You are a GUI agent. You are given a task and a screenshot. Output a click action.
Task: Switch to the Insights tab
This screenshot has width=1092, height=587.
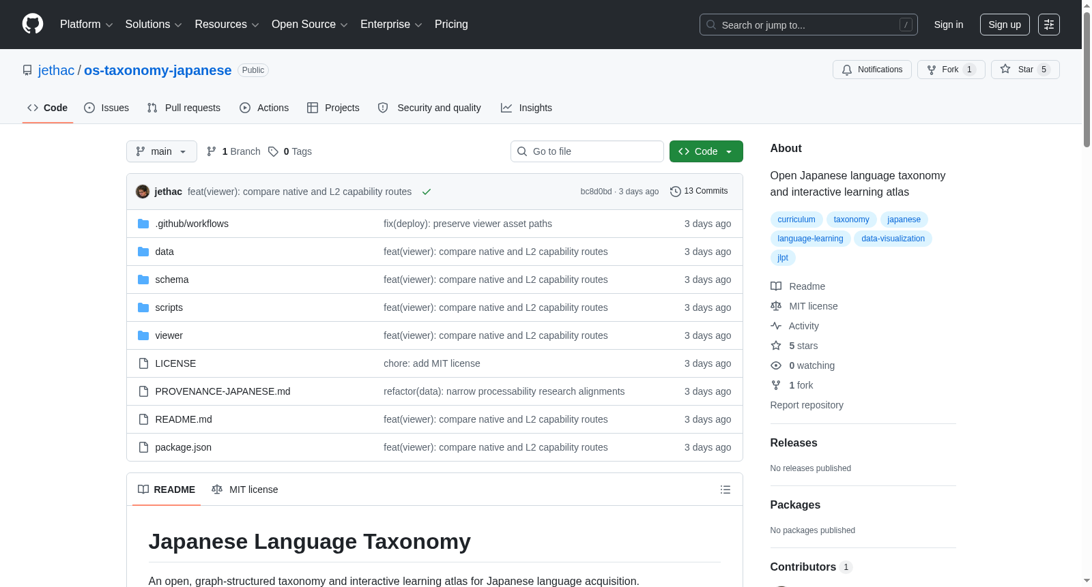pos(526,108)
